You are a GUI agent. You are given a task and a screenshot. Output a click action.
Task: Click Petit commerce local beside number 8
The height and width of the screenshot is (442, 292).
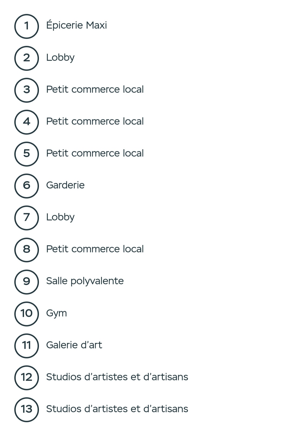click(95, 249)
